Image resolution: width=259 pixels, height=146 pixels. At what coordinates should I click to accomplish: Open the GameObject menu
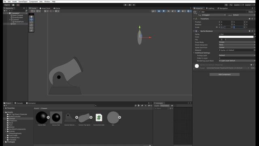[x=23, y=2]
